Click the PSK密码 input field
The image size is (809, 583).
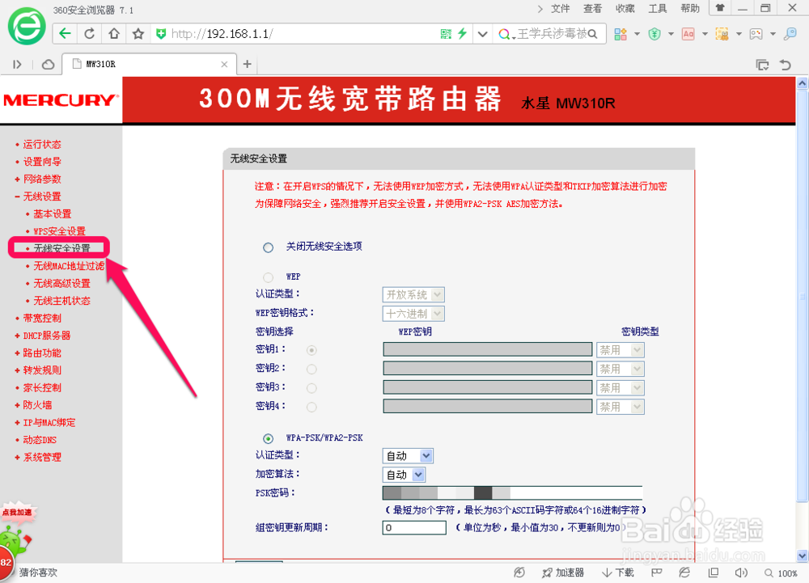[x=512, y=492]
